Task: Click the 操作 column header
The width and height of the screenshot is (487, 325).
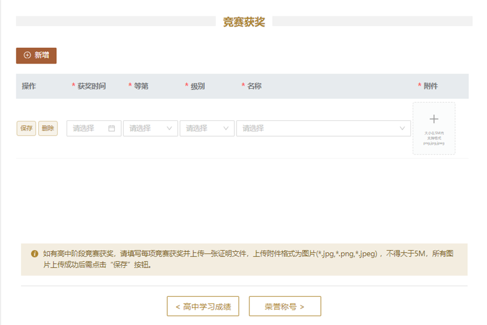Action: pos(29,86)
